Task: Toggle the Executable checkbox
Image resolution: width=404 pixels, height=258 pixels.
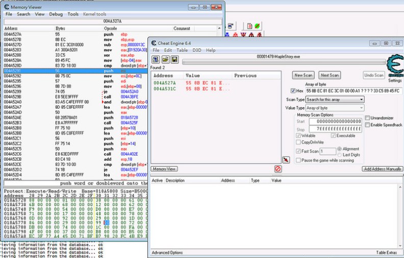Action: (x=334, y=136)
